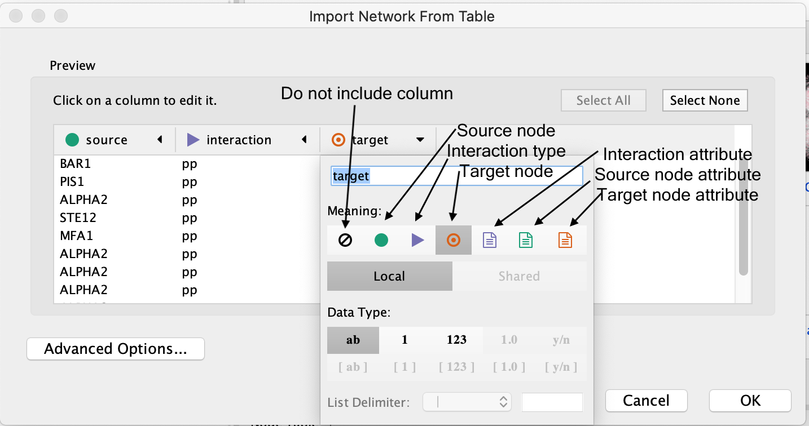Select the 'ab' string data type

coord(353,340)
